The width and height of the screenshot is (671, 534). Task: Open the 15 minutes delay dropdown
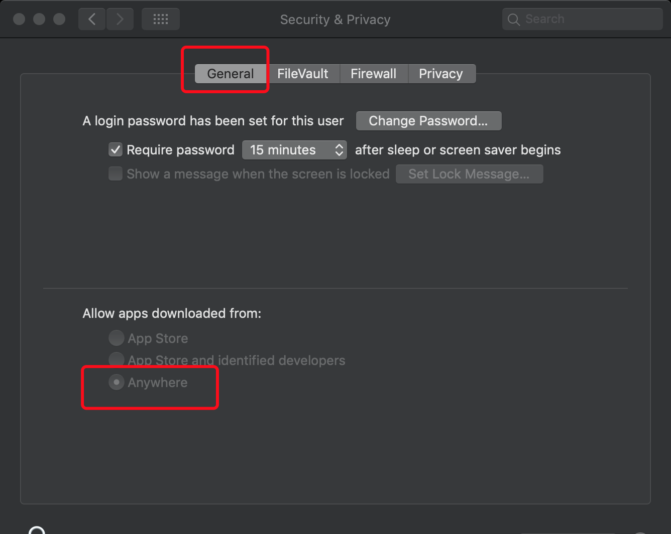(x=294, y=150)
